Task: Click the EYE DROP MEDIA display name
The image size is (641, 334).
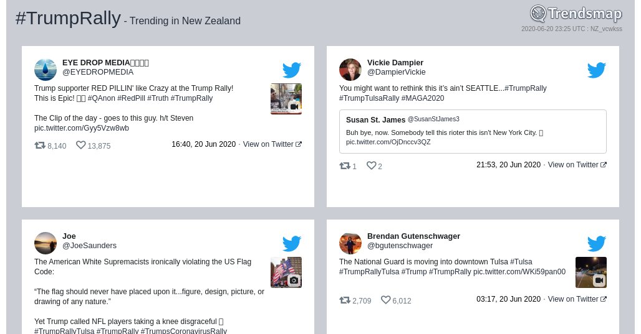Action: point(105,63)
